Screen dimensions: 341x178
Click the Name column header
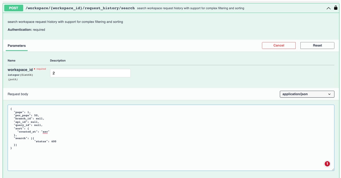[12, 60]
